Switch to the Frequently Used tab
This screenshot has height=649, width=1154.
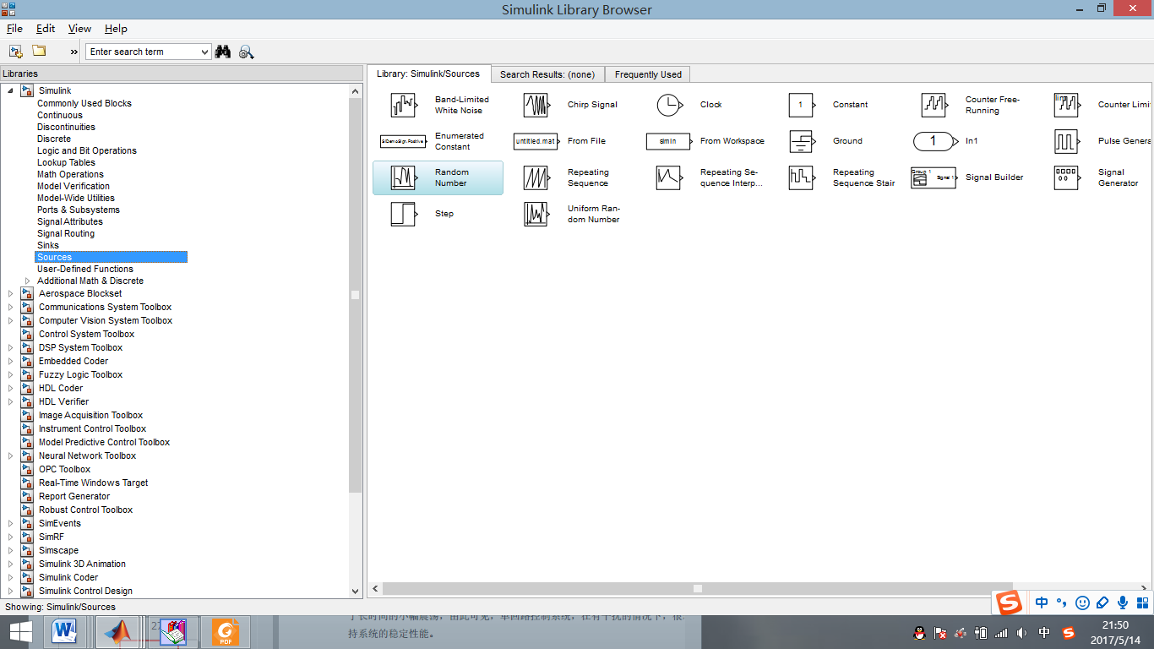648,74
